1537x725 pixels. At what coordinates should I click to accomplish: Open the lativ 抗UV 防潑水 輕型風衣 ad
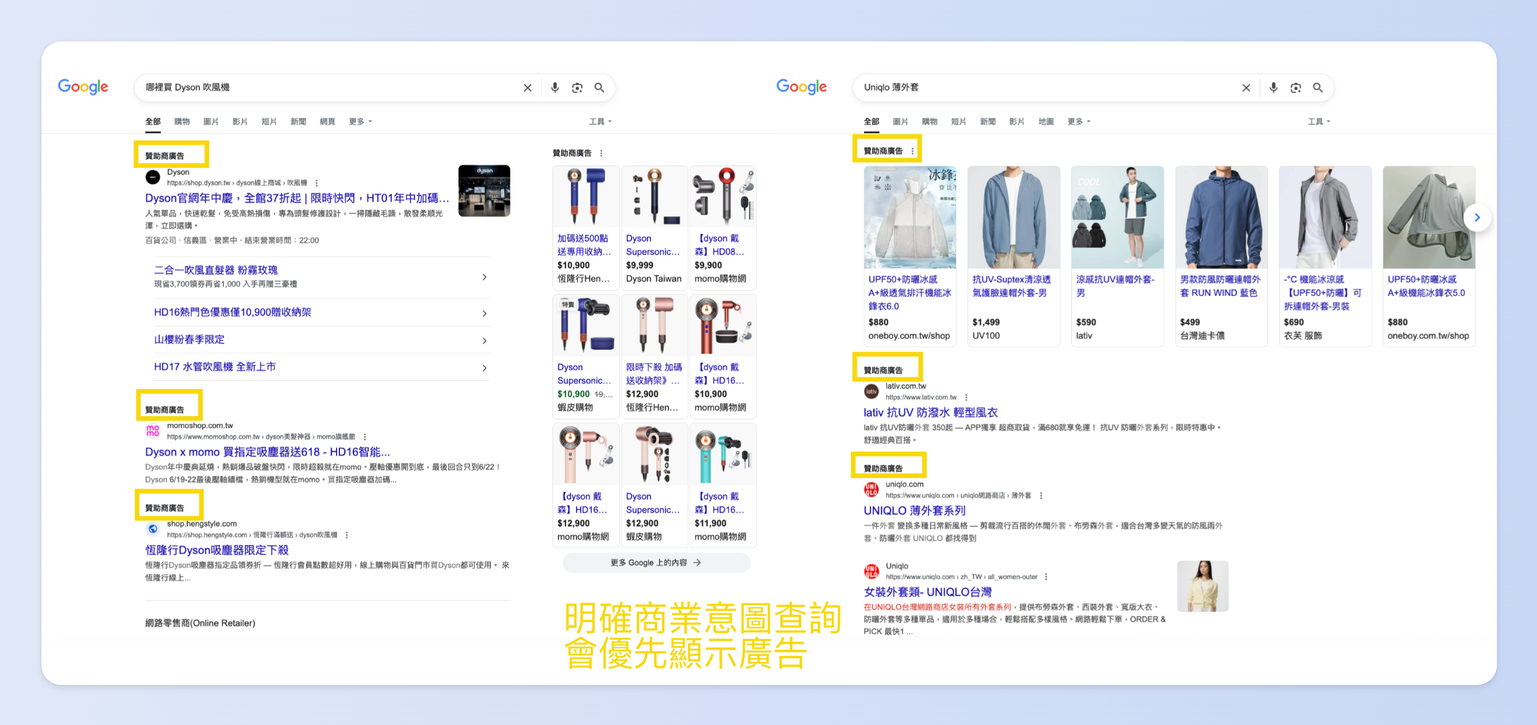pos(930,413)
